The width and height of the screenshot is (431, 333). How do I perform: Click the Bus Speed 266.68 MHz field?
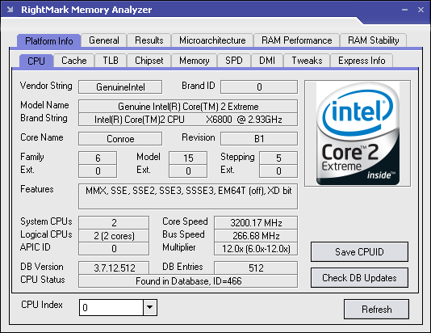[256, 235]
